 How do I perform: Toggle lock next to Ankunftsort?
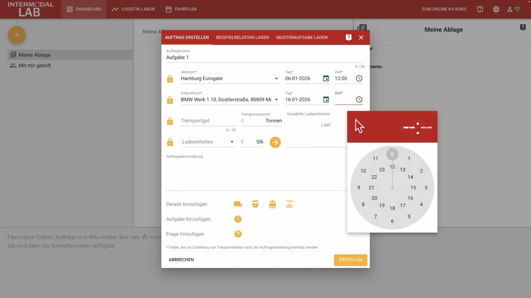170,100
